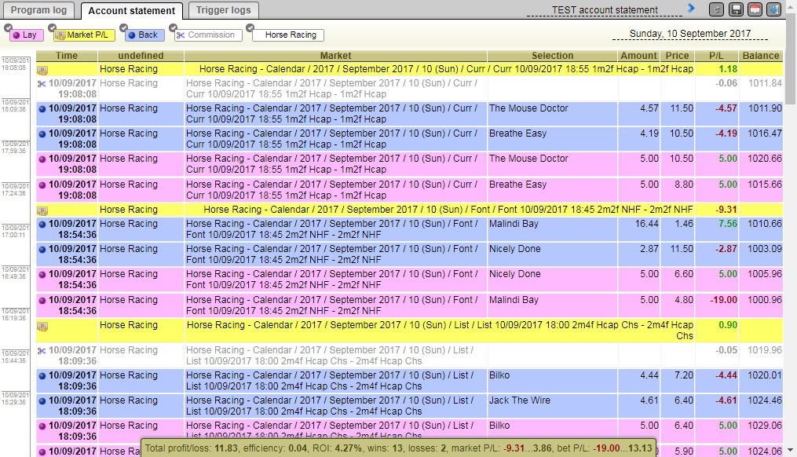Open the TEST account statement selector
797x457 pixels.
point(605,9)
